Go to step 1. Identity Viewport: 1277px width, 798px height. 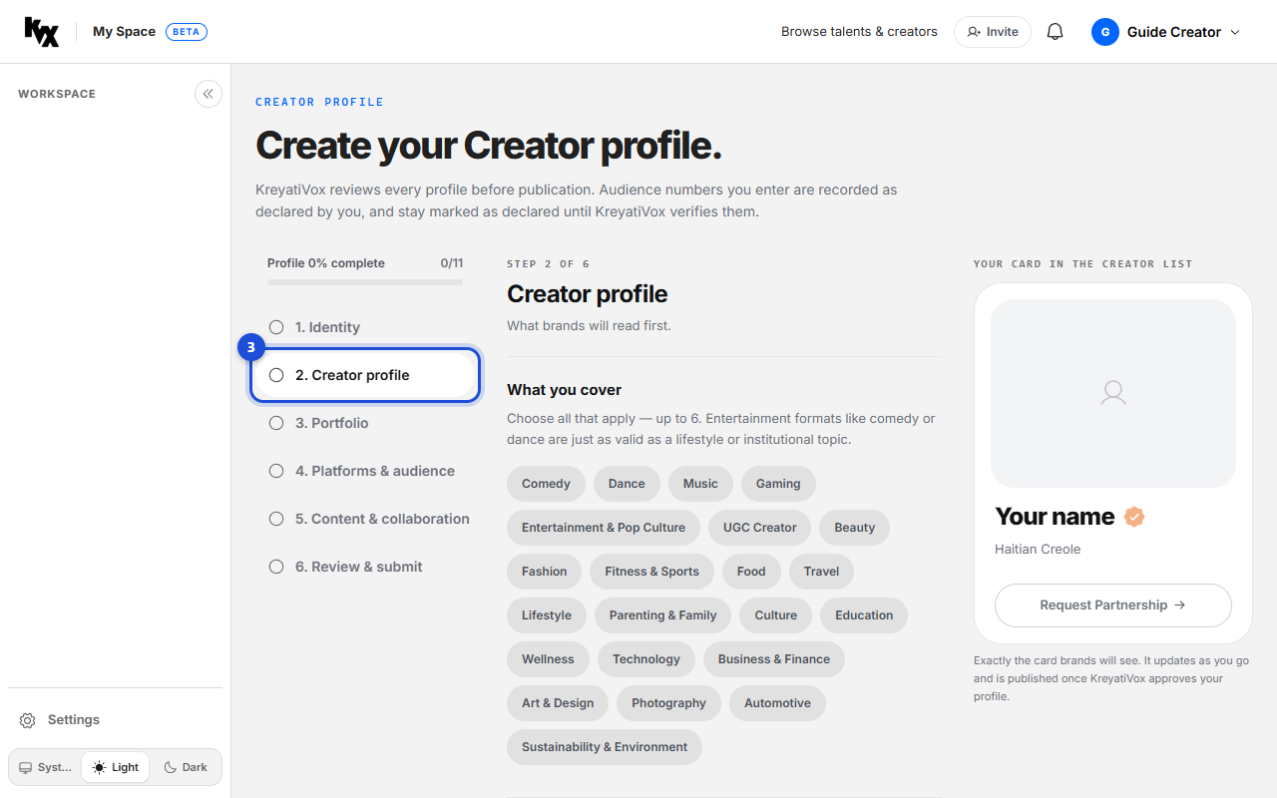[365, 327]
